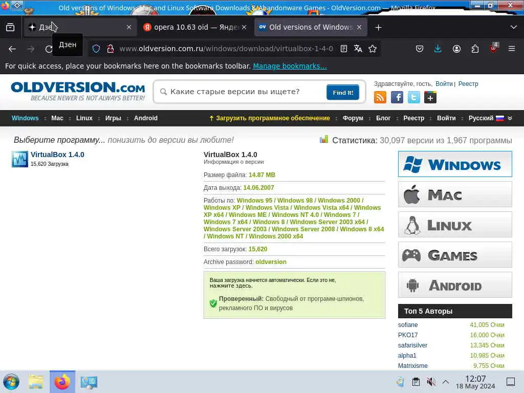Image resolution: width=524 pixels, height=393 pixels.
Task: Select Android in the site nav bar
Action: click(x=146, y=118)
